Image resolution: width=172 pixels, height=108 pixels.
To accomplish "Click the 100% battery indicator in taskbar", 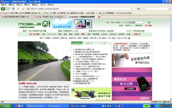I will (x=146, y=106).
